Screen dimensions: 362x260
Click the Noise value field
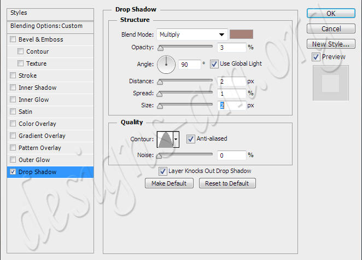click(232, 155)
